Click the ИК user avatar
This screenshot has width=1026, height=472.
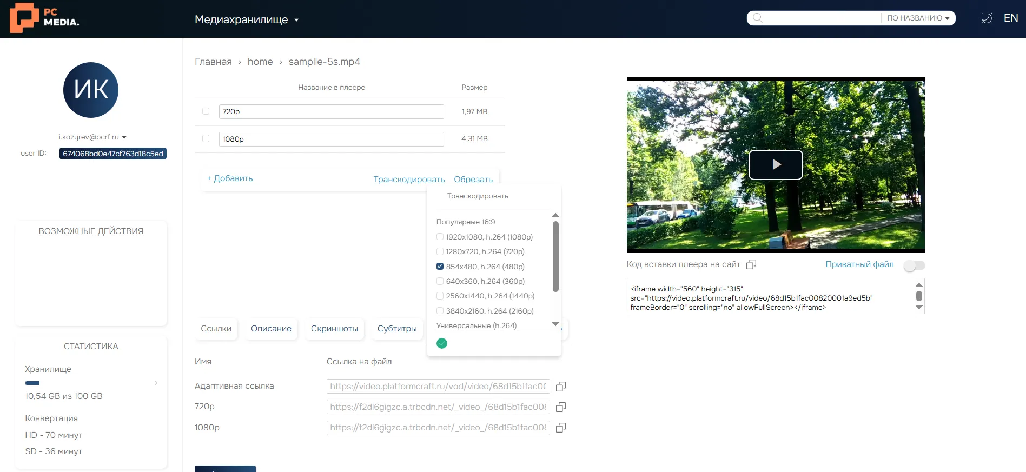91,90
